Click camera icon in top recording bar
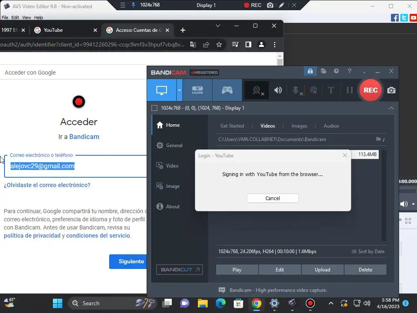417x313 pixels. [270, 5]
